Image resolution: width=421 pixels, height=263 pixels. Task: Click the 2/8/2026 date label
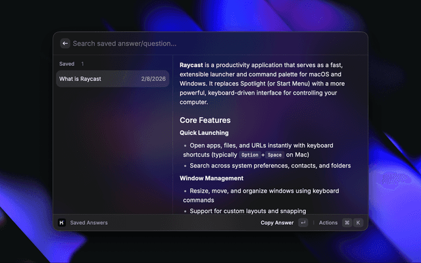coord(153,79)
